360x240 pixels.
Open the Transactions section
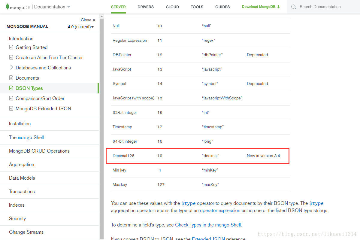coord(22,192)
